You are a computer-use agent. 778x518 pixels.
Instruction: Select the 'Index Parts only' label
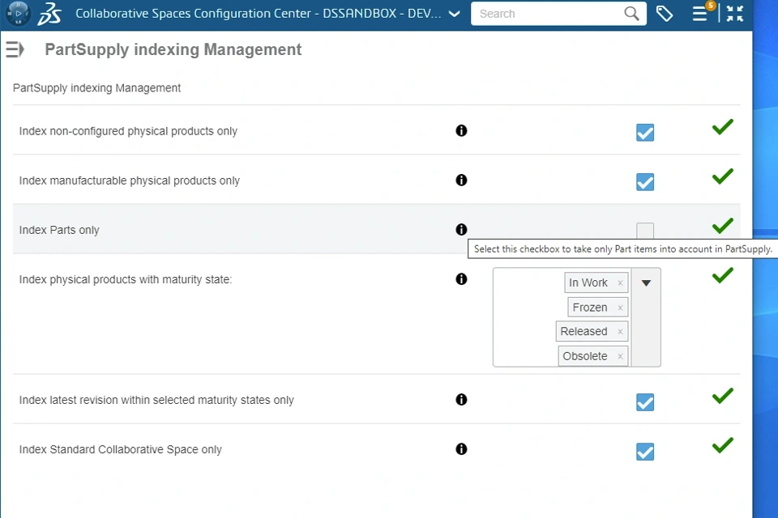click(59, 230)
